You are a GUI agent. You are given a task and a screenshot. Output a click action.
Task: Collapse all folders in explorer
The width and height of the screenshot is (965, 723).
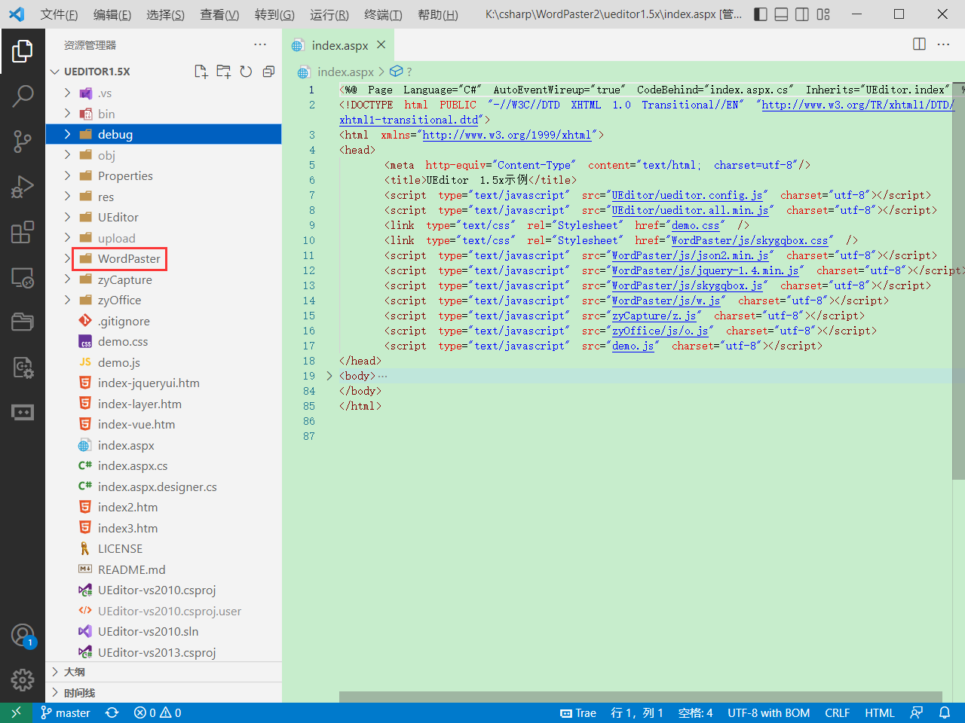pyautogui.click(x=268, y=72)
